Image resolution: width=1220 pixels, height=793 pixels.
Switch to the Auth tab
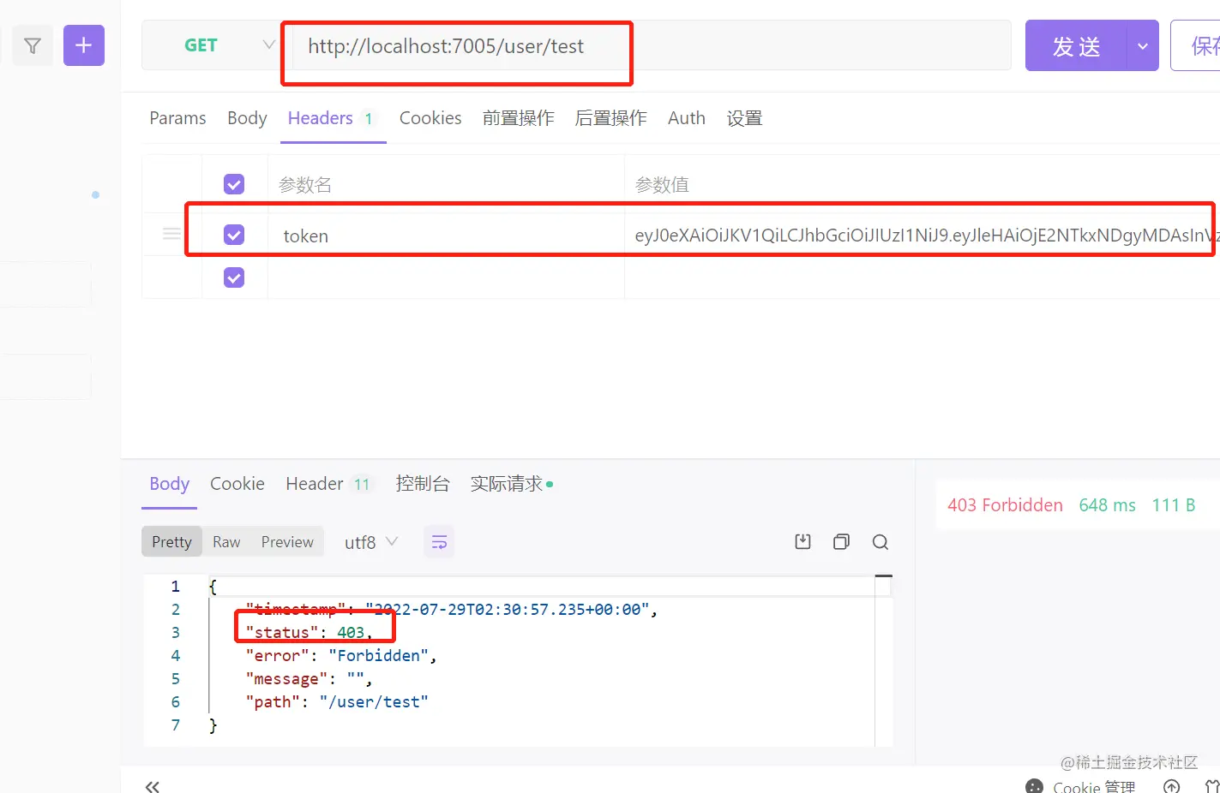pos(687,118)
